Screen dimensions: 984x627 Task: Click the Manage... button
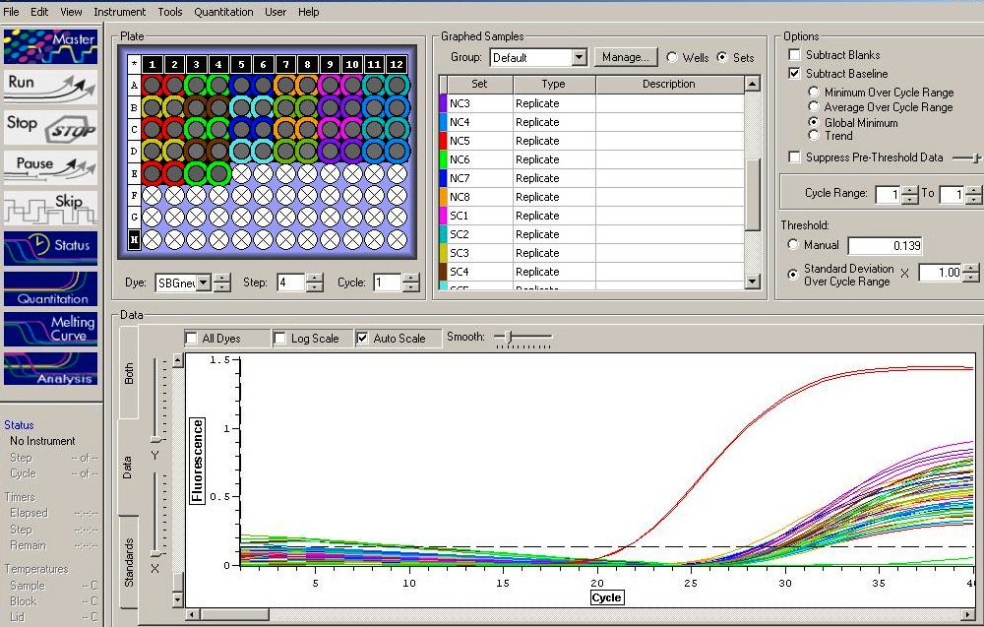[x=626, y=57]
